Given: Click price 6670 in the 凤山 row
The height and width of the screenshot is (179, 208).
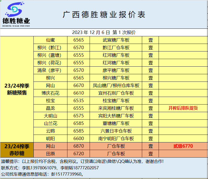Looking at the screenshot, I should [x=79, y=86].
